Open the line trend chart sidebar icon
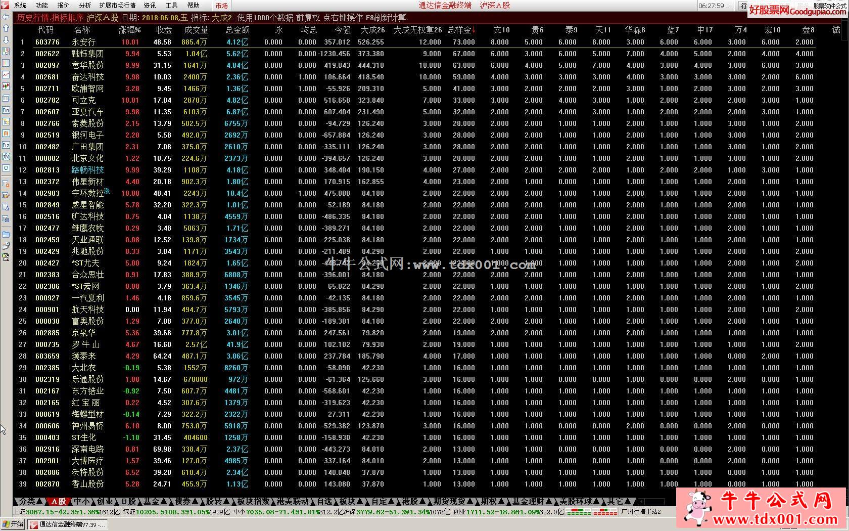The image size is (849, 531). click(x=6, y=75)
